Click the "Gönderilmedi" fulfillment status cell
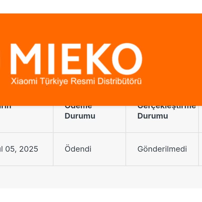The height and width of the screenshot is (202, 202). (162, 149)
